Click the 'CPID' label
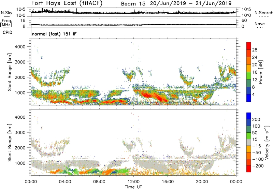Image resolution: width=273 pixels, height=189 pixels. point(8,32)
